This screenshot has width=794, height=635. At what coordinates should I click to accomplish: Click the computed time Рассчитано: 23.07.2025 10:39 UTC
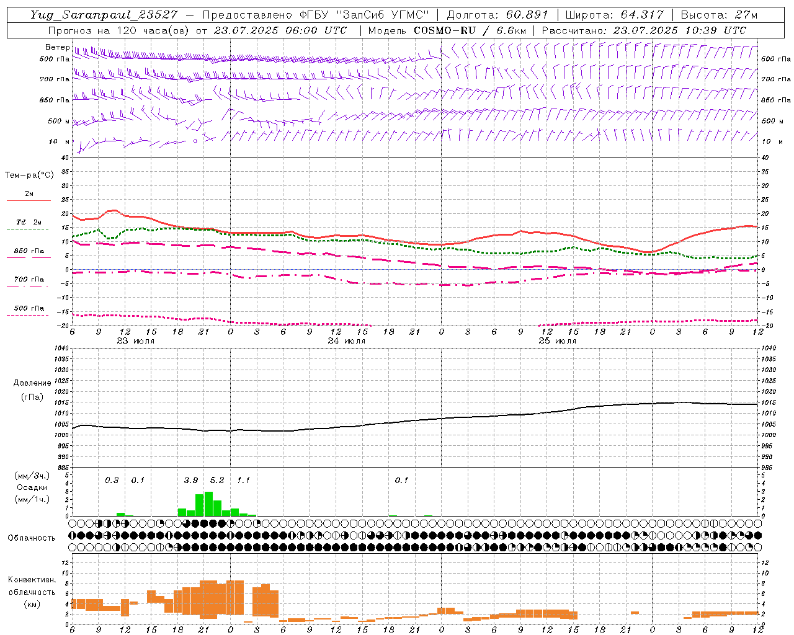tap(644, 30)
